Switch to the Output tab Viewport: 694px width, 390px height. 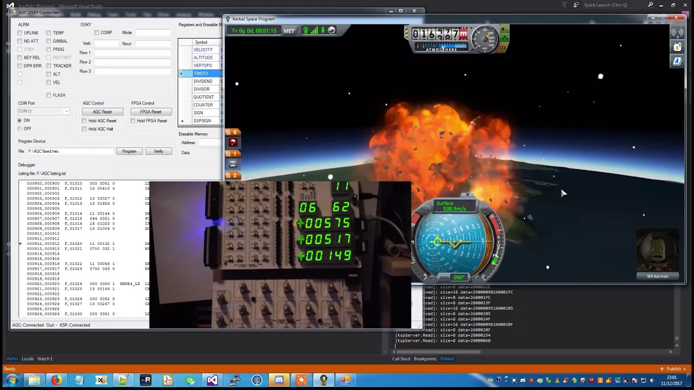(447, 359)
